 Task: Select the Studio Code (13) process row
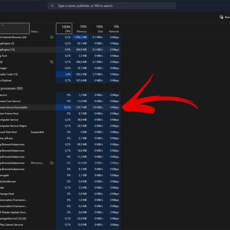[9, 74]
